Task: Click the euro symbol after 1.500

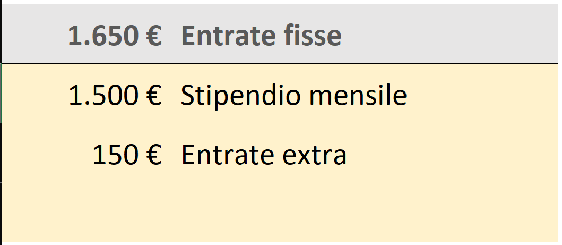Action: 154,96
